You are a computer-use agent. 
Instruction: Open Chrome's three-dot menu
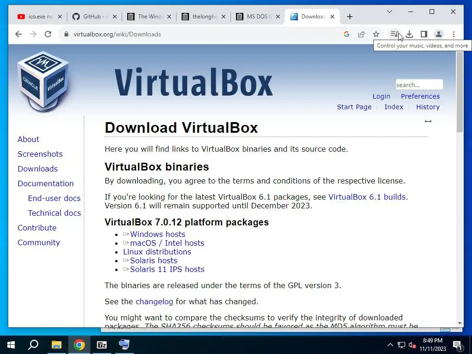[454, 34]
